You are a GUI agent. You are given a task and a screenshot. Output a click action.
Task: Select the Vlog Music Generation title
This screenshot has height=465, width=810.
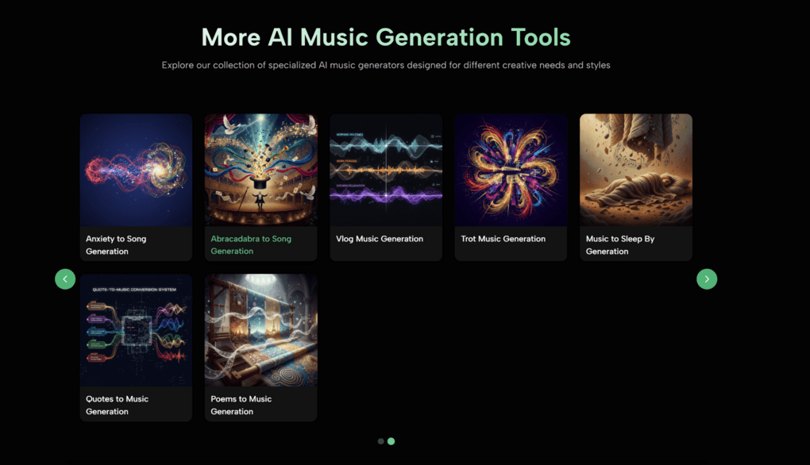(x=380, y=239)
